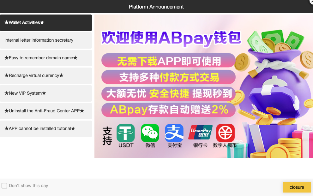This screenshot has width=313, height=196.
Task: Click the no-download APP pill banner
Action: tap(168, 60)
